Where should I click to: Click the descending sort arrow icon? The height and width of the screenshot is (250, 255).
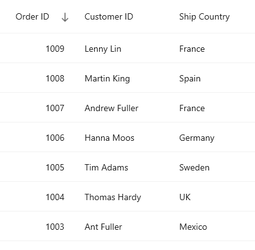pos(65,17)
